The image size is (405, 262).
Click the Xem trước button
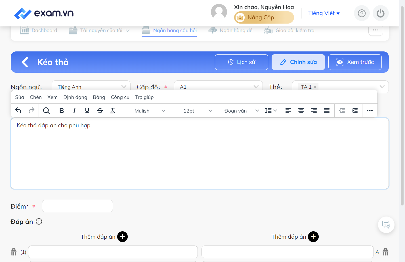click(x=355, y=62)
